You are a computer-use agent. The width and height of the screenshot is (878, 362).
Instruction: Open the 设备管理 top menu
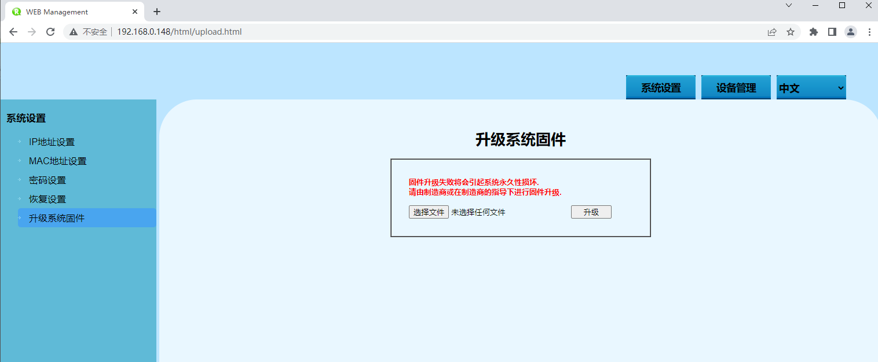click(736, 88)
